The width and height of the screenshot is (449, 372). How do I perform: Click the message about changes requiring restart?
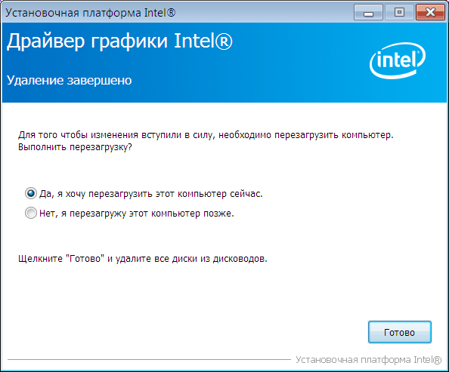click(206, 135)
